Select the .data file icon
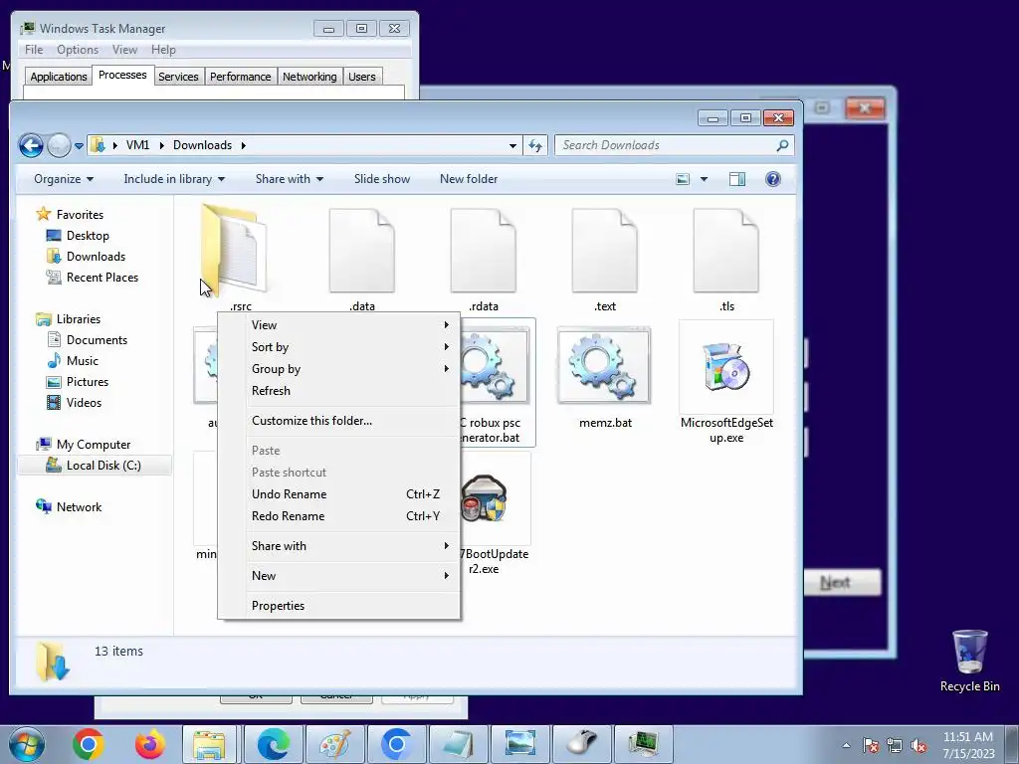The height and width of the screenshot is (764, 1019). tap(362, 250)
